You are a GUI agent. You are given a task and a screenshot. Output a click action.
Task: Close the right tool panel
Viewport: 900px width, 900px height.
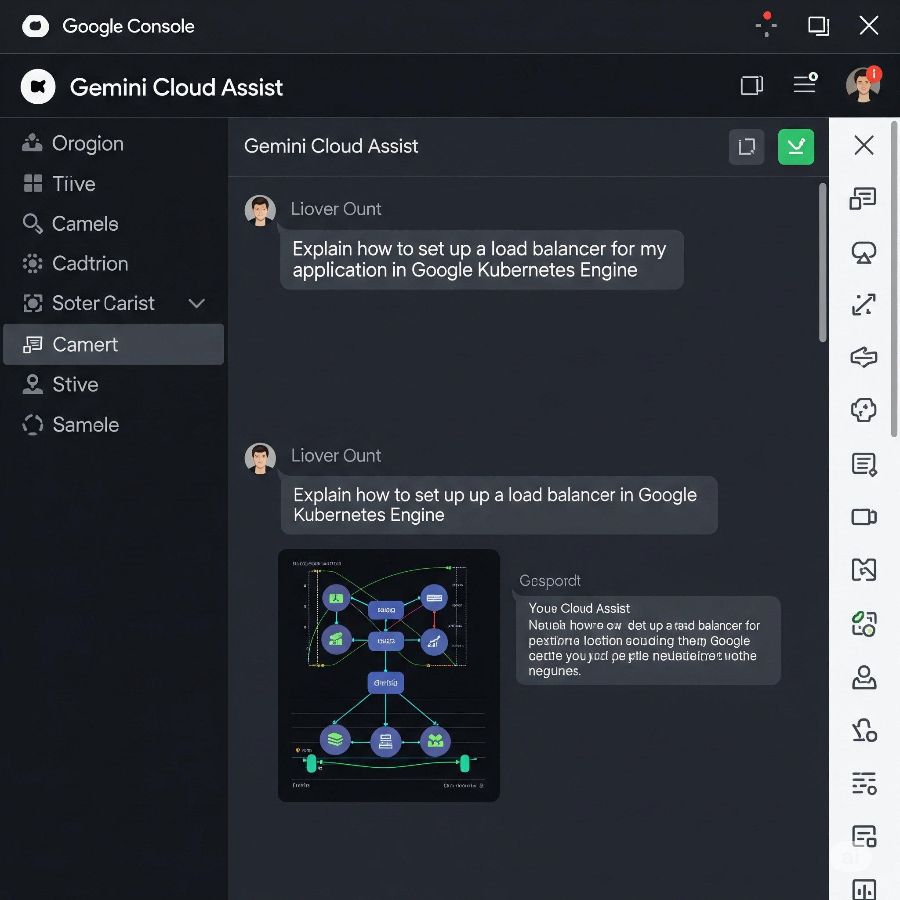point(864,145)
